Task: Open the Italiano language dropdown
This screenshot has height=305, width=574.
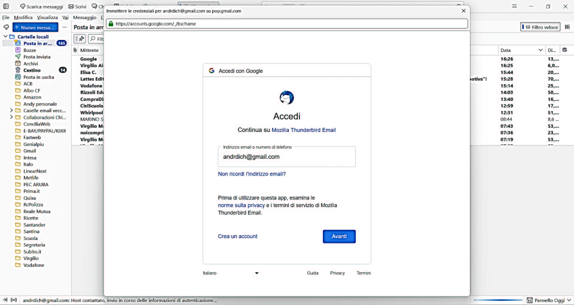Action: coord(230,273)
